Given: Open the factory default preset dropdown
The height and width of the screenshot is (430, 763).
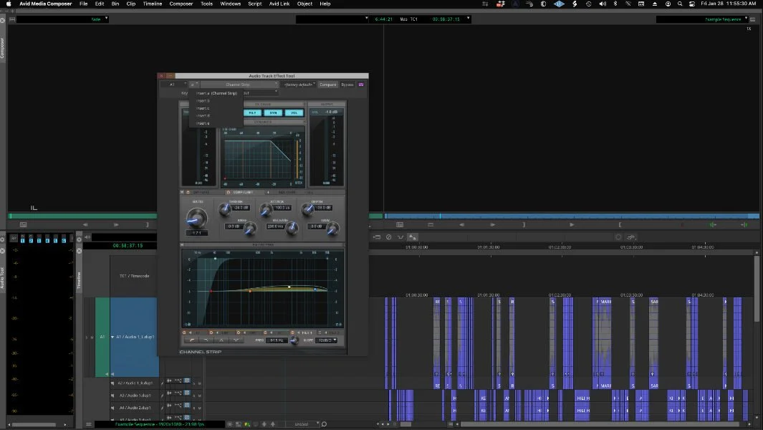Looking at the screenshot, I should click(x=299, y=85).
